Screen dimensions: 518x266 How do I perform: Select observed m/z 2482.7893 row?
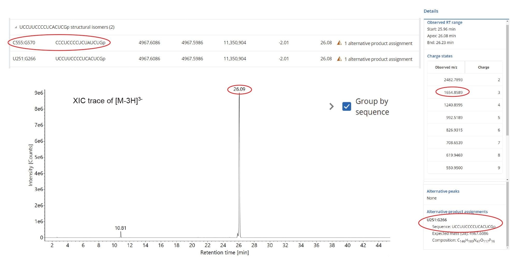[x=465, y=80]
